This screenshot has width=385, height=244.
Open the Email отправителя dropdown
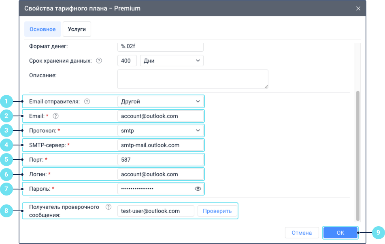(160, 101)
